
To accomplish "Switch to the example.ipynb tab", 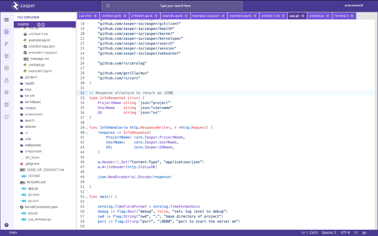I will (x=173, y=16).
